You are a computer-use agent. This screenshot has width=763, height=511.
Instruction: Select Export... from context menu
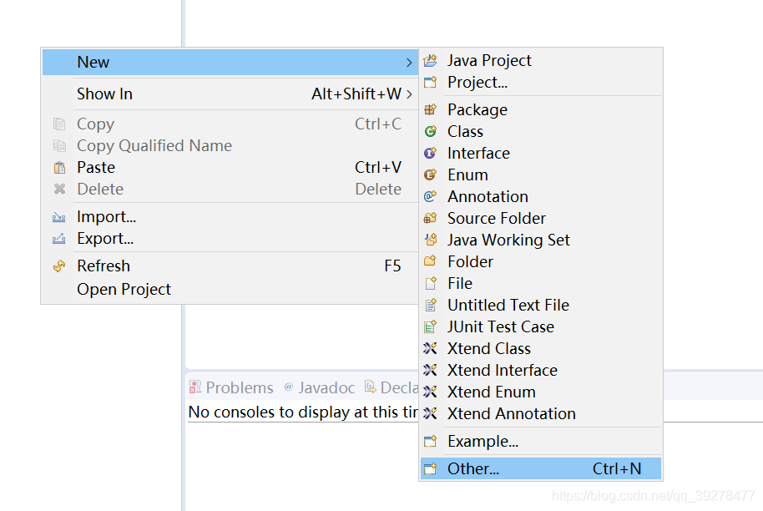(x=105, y=239)
